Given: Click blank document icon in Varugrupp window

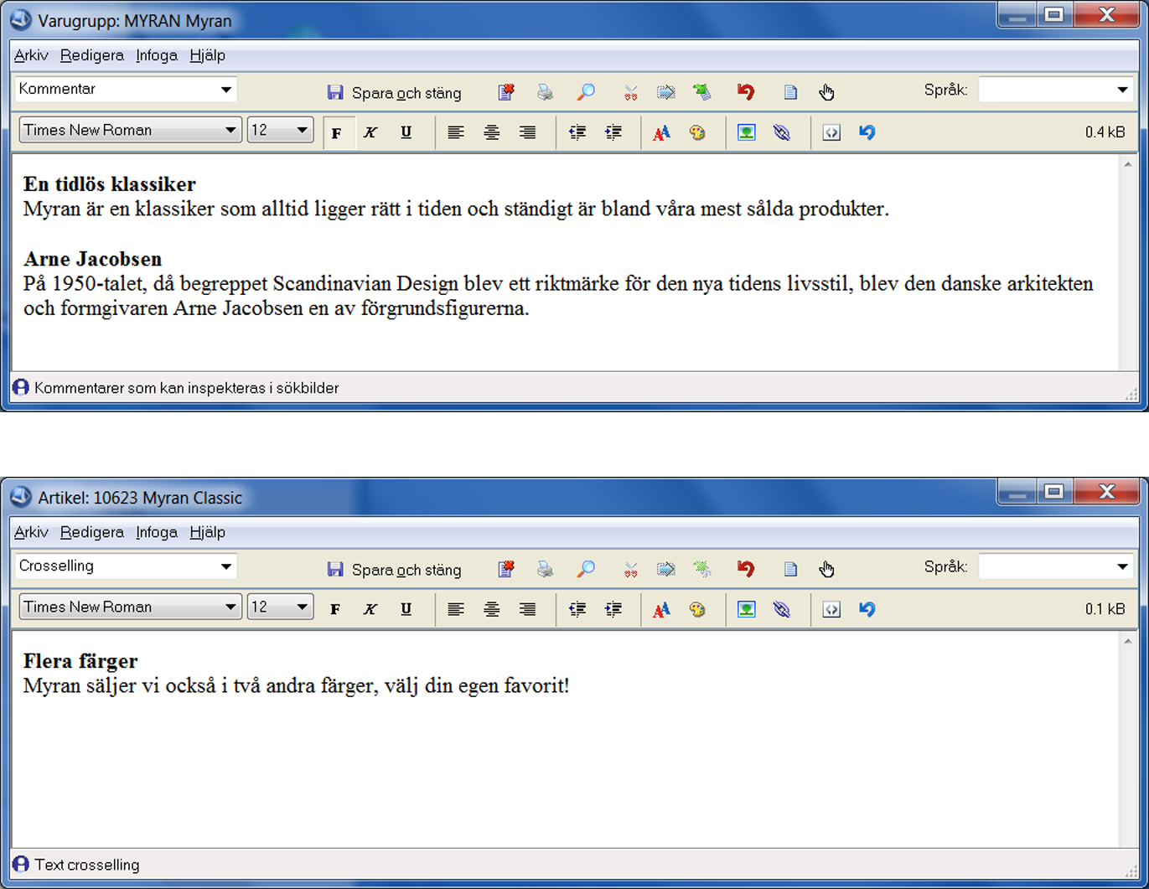Looking at the screenshot, I should click(x=790, y=92).
